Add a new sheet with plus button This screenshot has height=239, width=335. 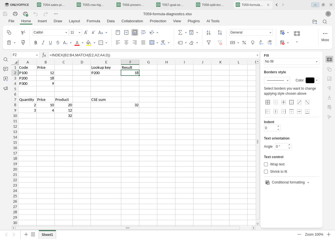(x=26, y=234)
